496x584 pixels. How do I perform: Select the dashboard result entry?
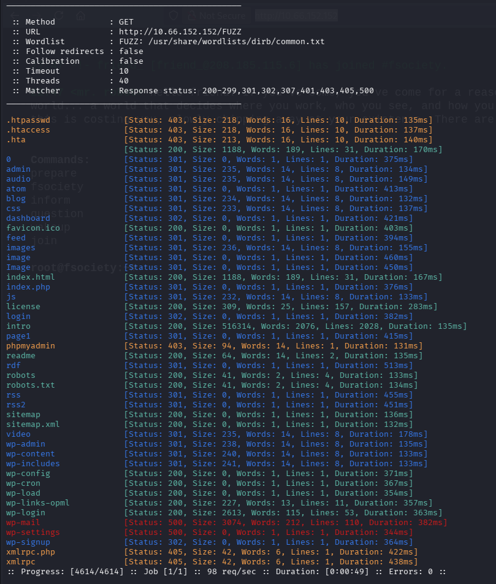[28, 218]
